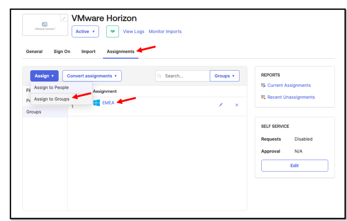Expand the Convert assignments dropdown
This screenshot has width=347, height=221.
92,76
